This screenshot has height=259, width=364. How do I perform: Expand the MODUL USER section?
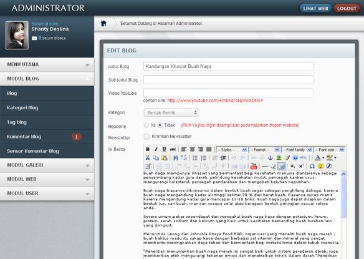coord(47,193)
